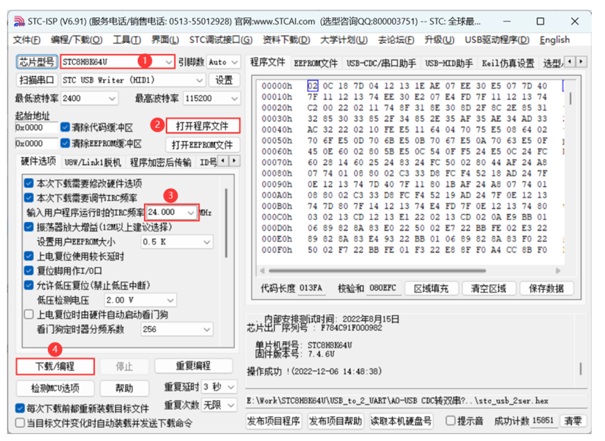Click 保存数据 button
The image size is (605, 441).
tap(546, 289)
